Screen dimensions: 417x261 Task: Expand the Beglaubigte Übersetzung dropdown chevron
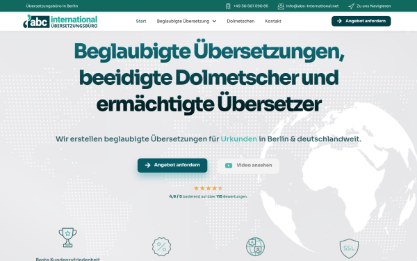point(214,22)
